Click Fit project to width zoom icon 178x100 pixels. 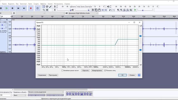(x=128, y=10)
